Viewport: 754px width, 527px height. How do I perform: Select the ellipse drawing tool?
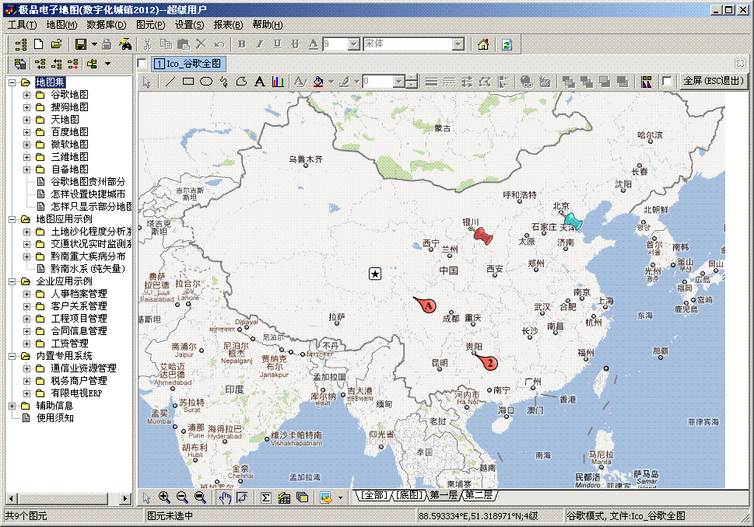[205, 82]
